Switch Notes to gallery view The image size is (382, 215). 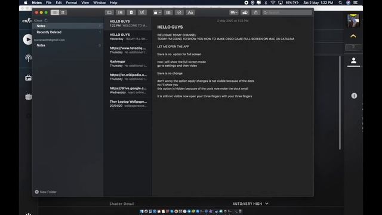pyautogui.click(x=63, y=12)
